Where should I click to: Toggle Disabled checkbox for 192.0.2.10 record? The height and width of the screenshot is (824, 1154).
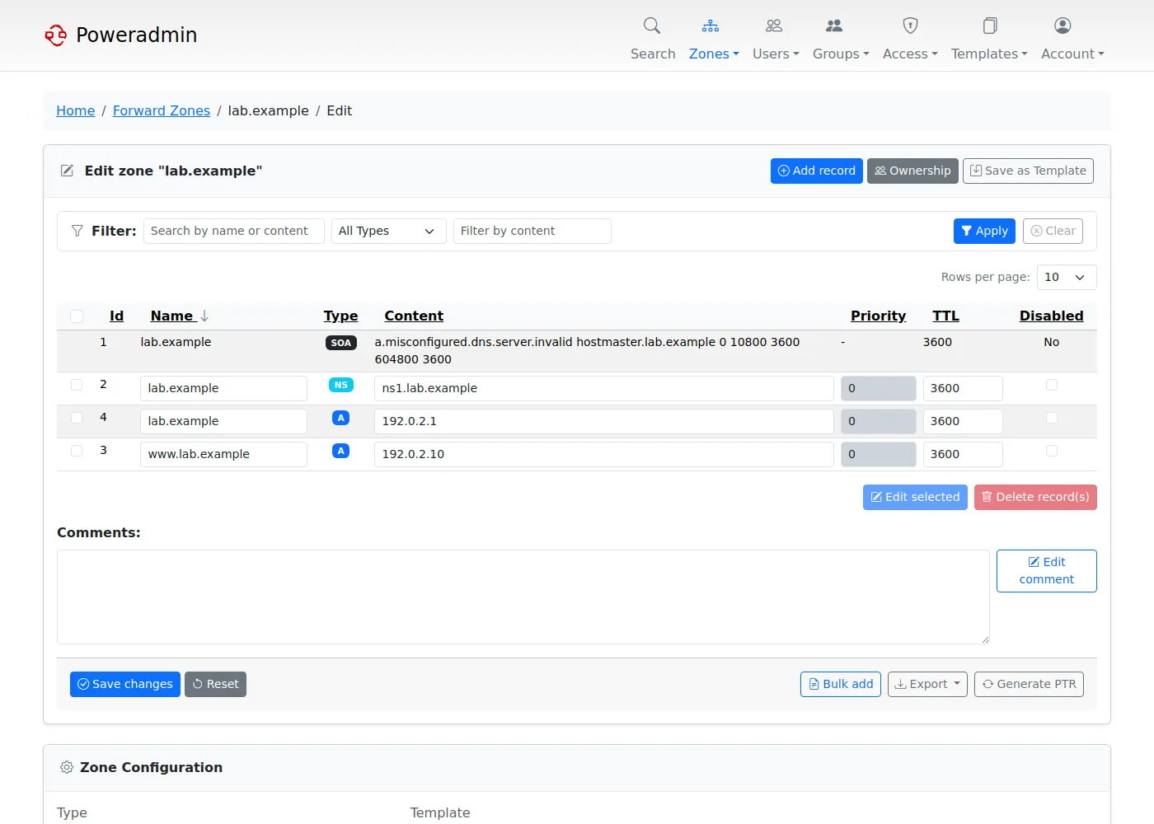click(x=1052, y=451)
